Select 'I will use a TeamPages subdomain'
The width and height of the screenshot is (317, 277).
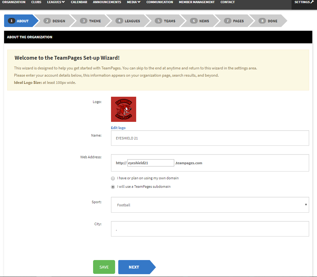(113, 187)
